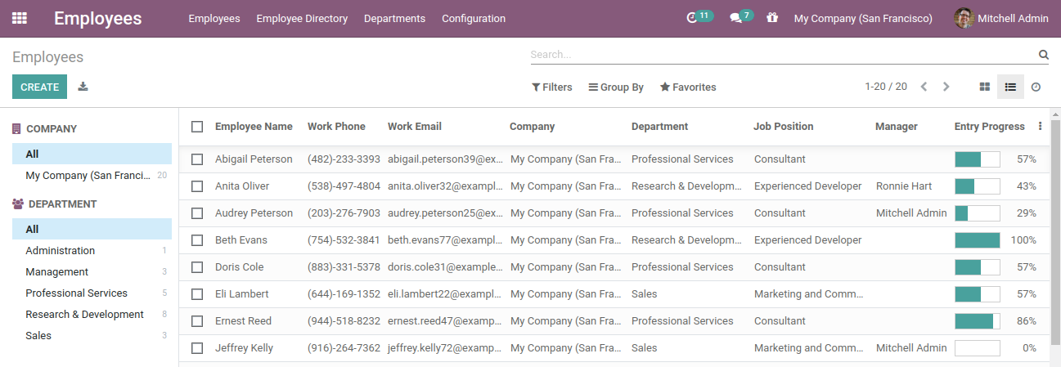Image resolution: width=1061 pixels, height=367 pixels.
Task: Click the search magnifier icon
Action: click(1043, 55)
